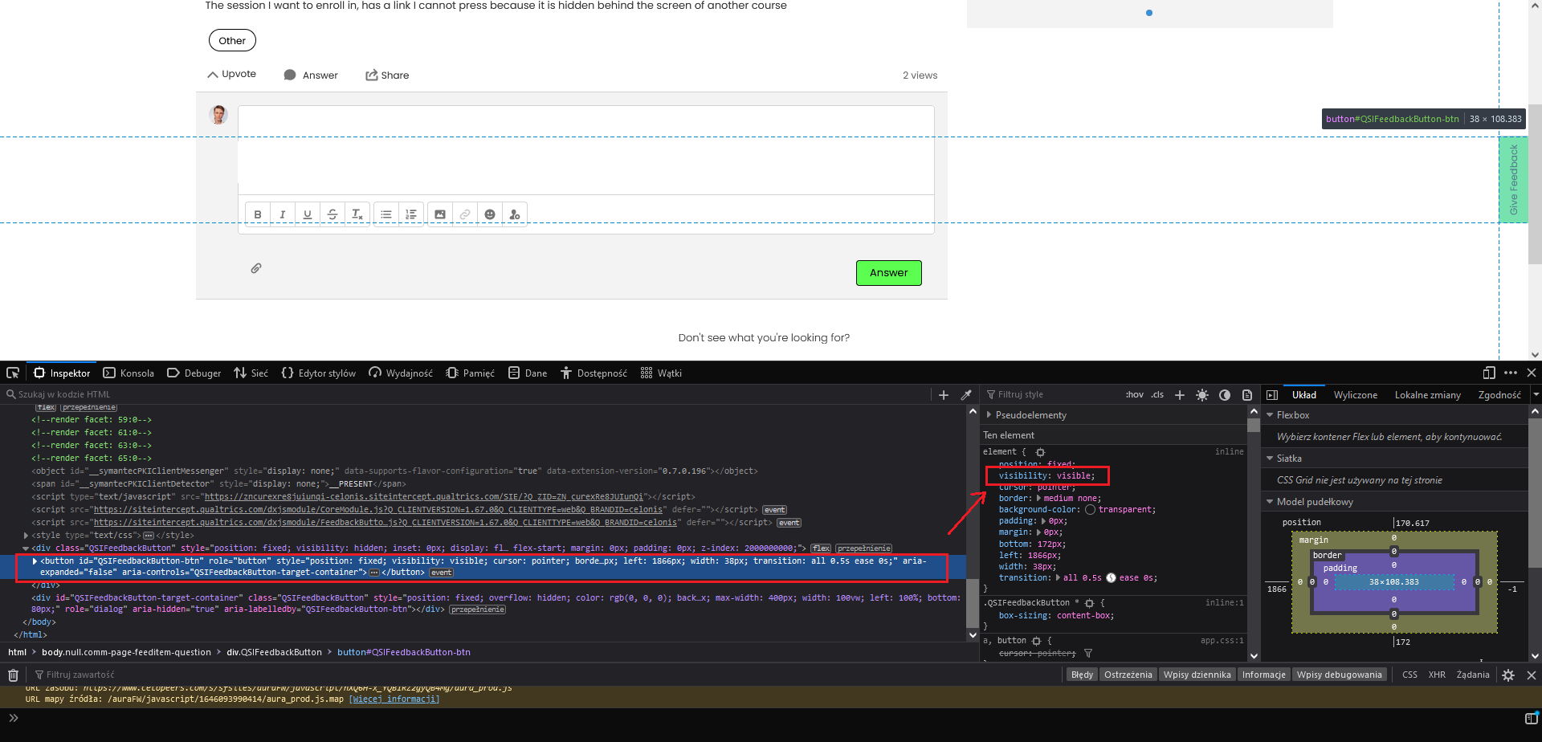Viewport: 1542px width, 742px height.
Task: Open the Sieć network tab
Action: tap(251, 373)
